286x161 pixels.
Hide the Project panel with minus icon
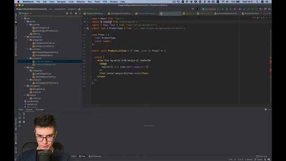click(x=80, y=13)
